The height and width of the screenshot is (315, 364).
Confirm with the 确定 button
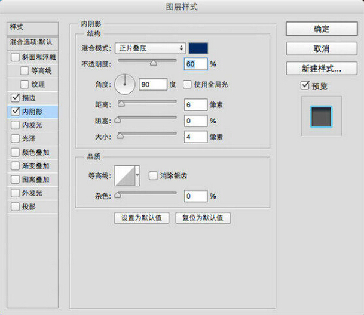coord(322,29)
